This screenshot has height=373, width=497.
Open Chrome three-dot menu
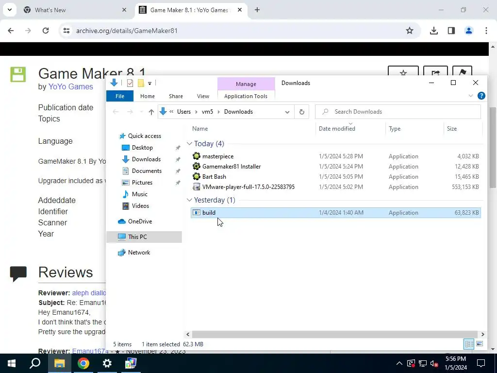click(x=486, y=31)
